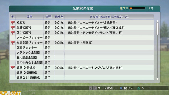This screenshot has width=169, height=95.
Task: Click the 達成者(達成所有馬/達成レース) column header
Action: (109, 17)
